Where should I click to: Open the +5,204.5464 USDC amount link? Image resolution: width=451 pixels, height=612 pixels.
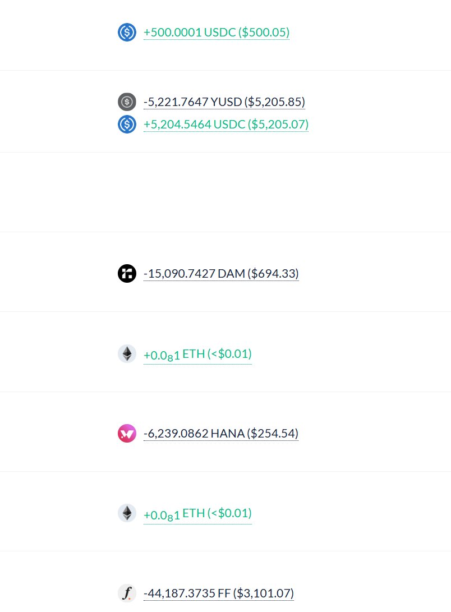click(x=194, y=124)
